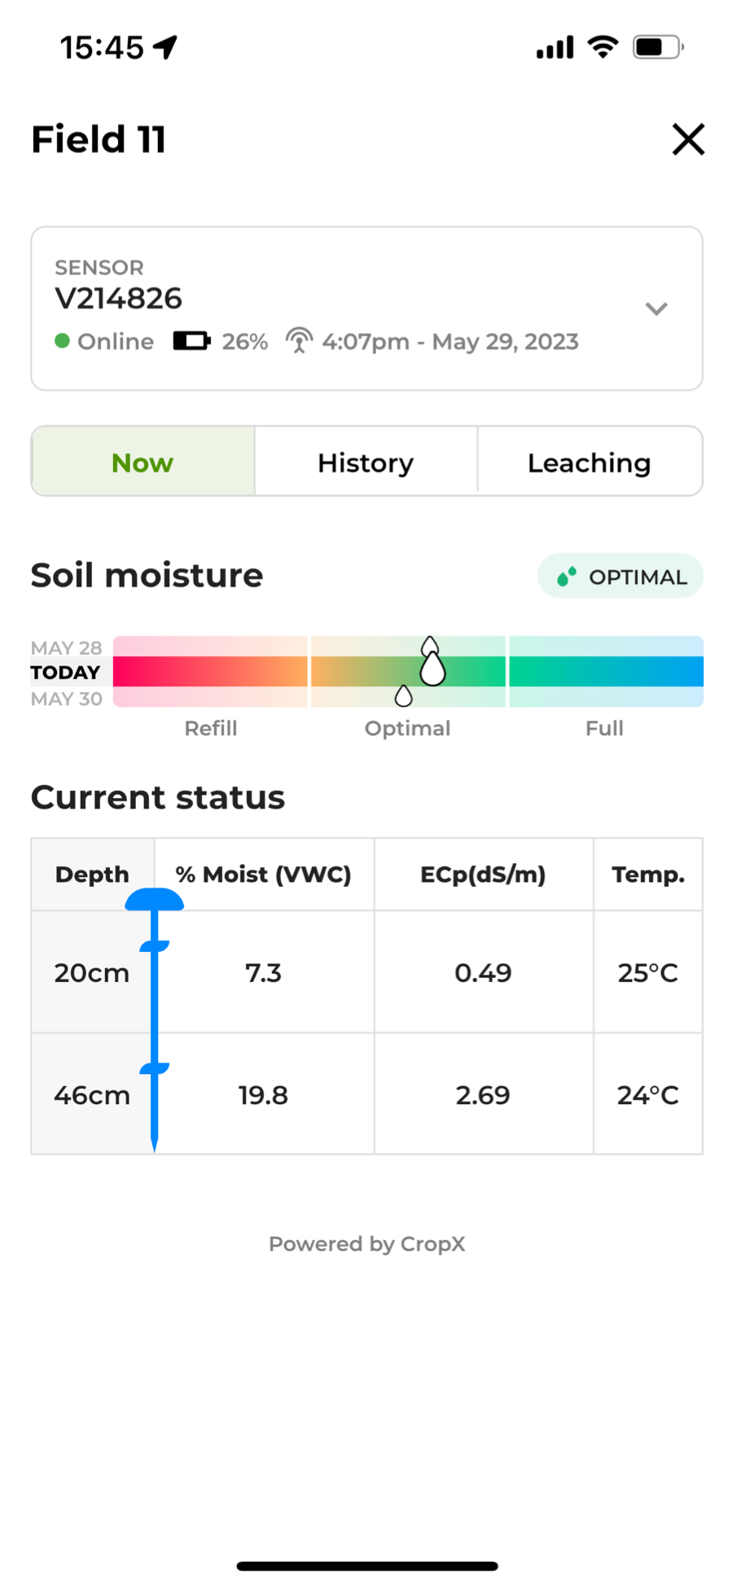Tap the red Refill zone of moisture bar
The image size is (733, 1587).
tap(210, 672)
